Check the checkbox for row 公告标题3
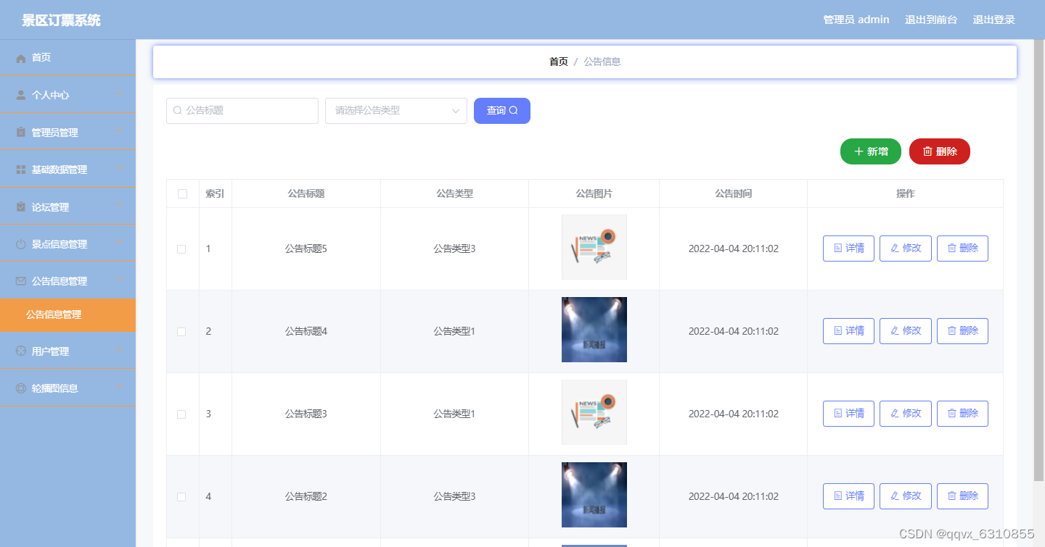Image resolution: width=1045 pixels, height=547 pixels. (182, 414)
